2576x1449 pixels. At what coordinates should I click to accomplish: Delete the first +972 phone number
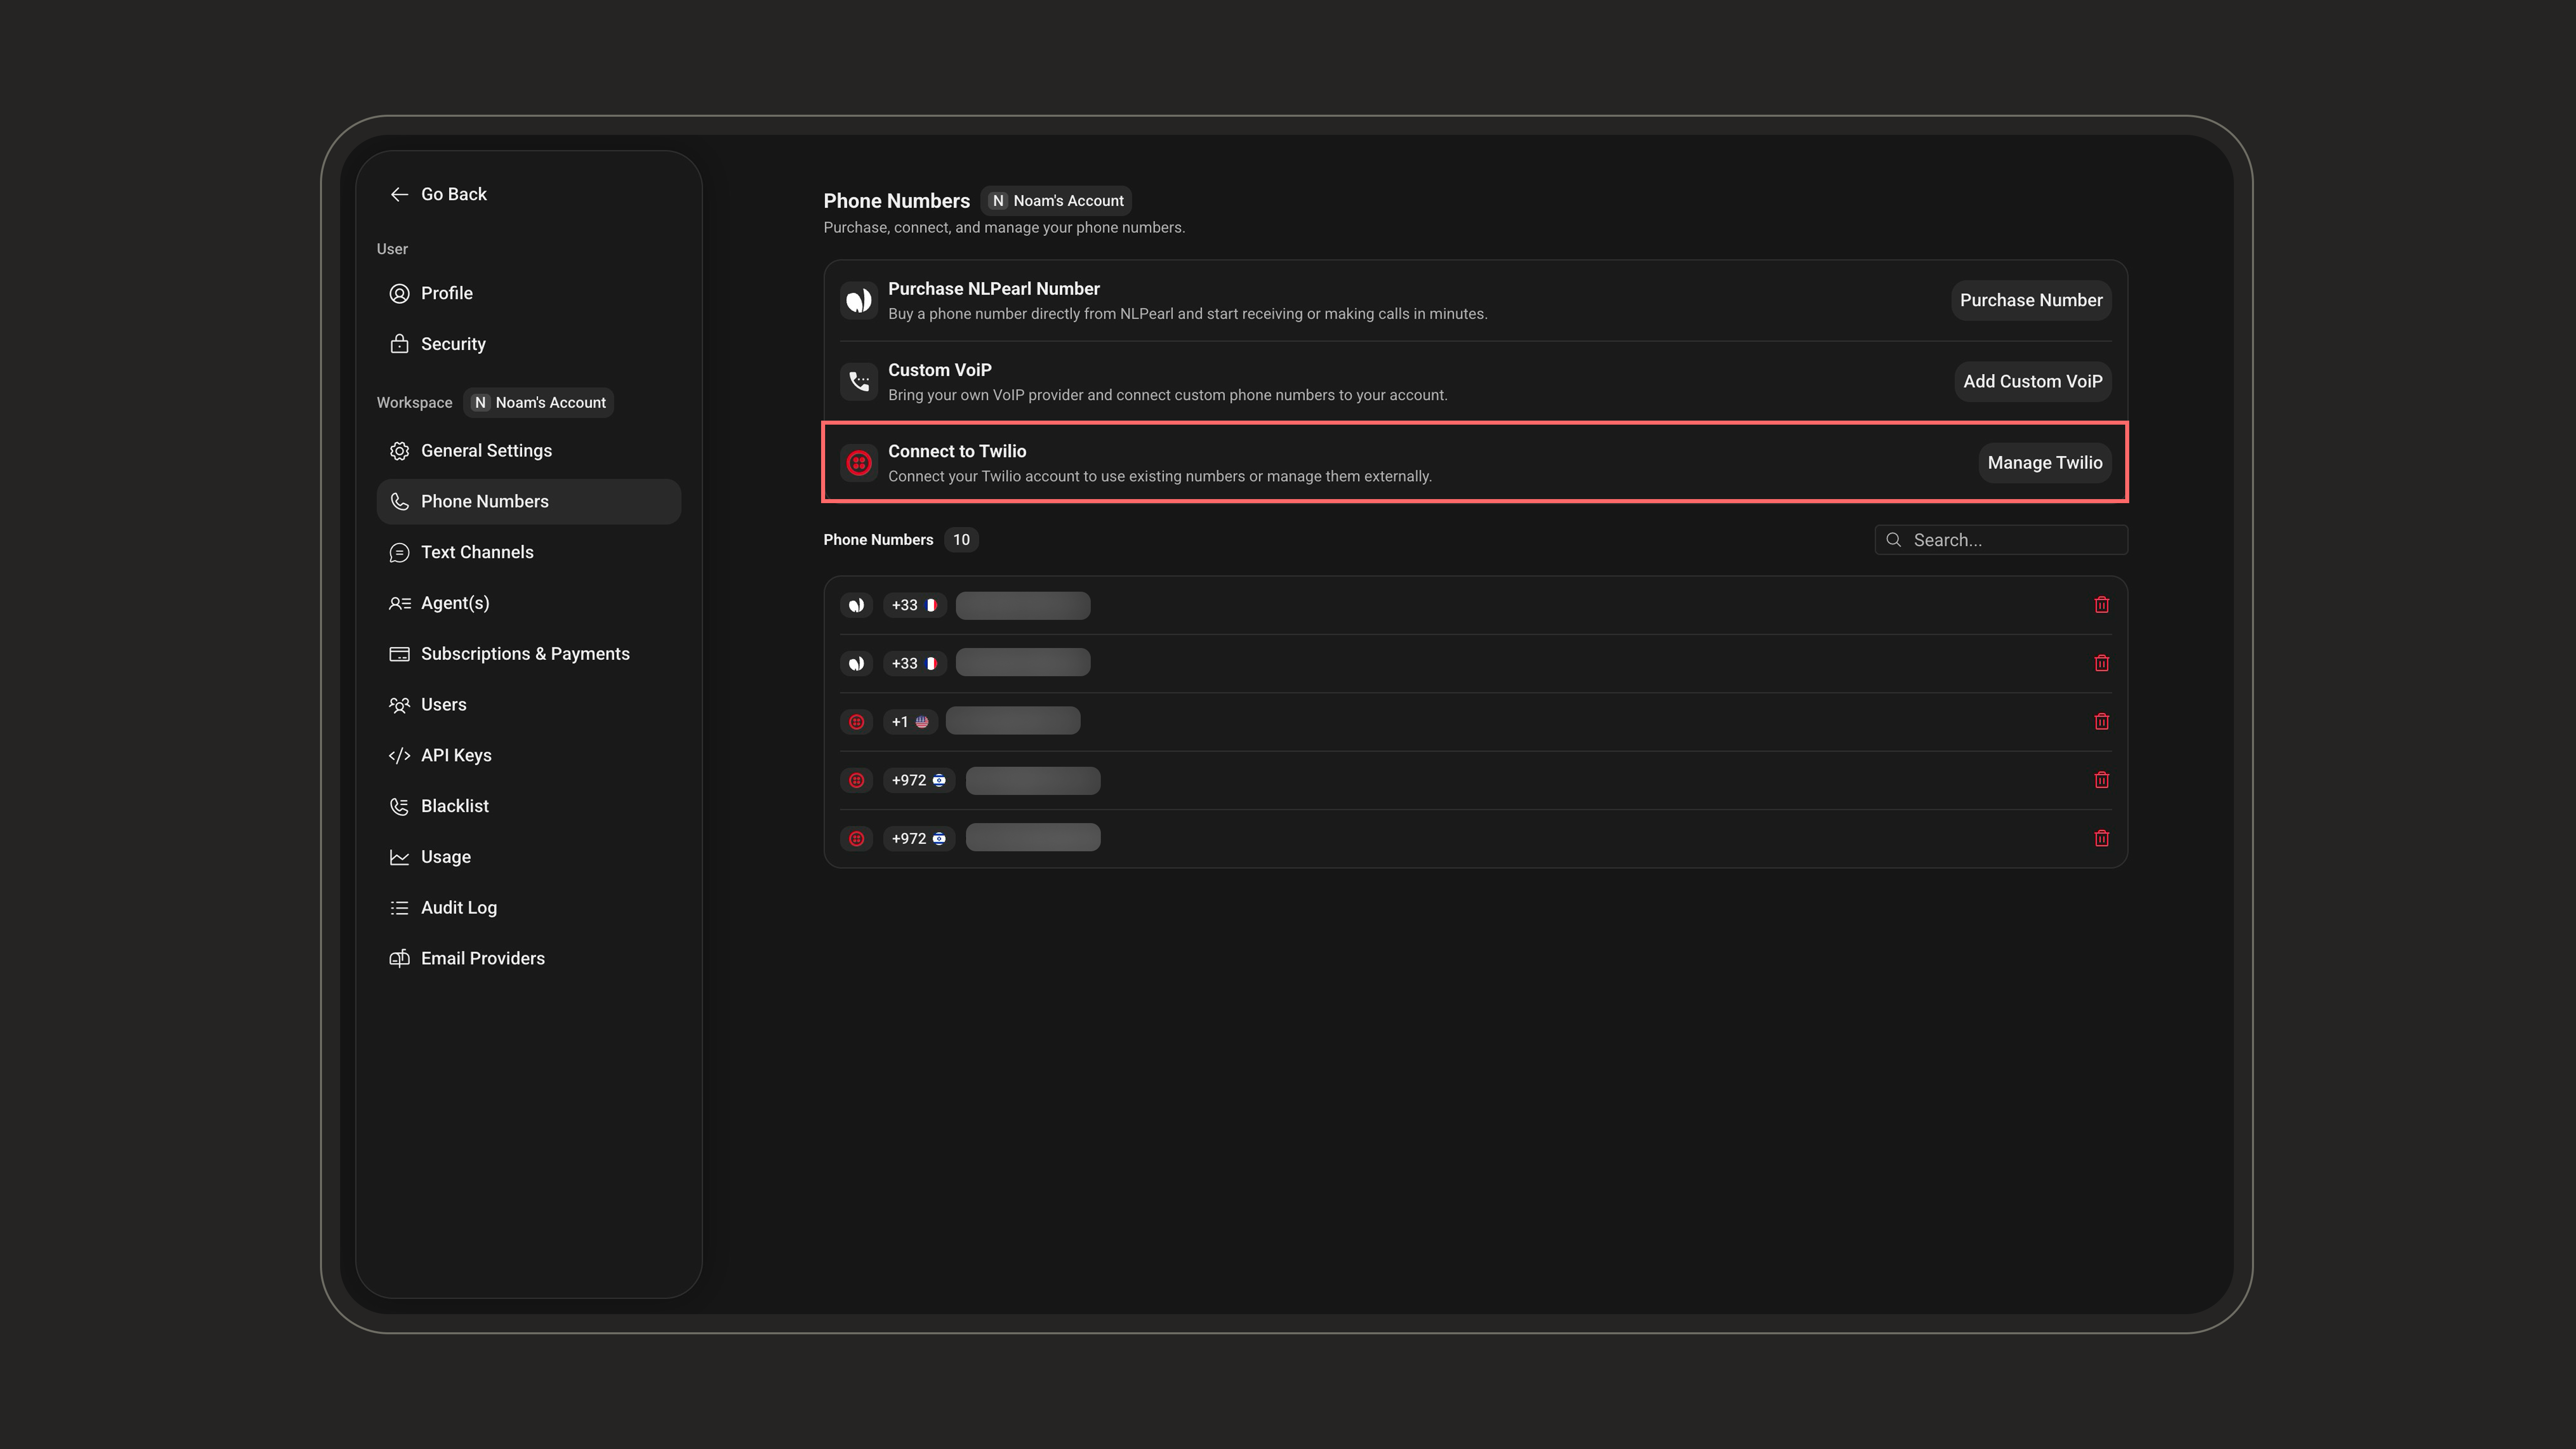click(x=2101, y=780)
